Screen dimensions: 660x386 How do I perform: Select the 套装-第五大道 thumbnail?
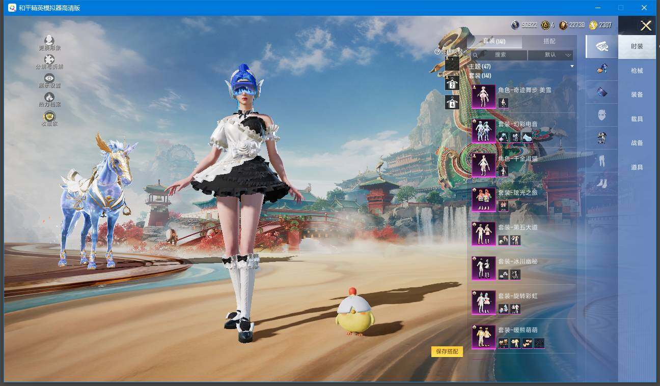[x=484, y=234]
